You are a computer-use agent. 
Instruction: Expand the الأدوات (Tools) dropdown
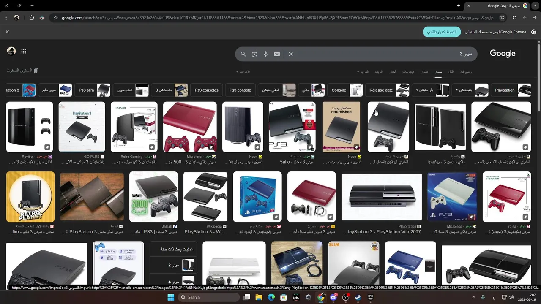click(243, 72)
